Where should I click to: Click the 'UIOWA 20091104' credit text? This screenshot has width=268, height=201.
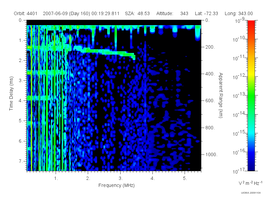pyautogui.click(x=251, y=193)
